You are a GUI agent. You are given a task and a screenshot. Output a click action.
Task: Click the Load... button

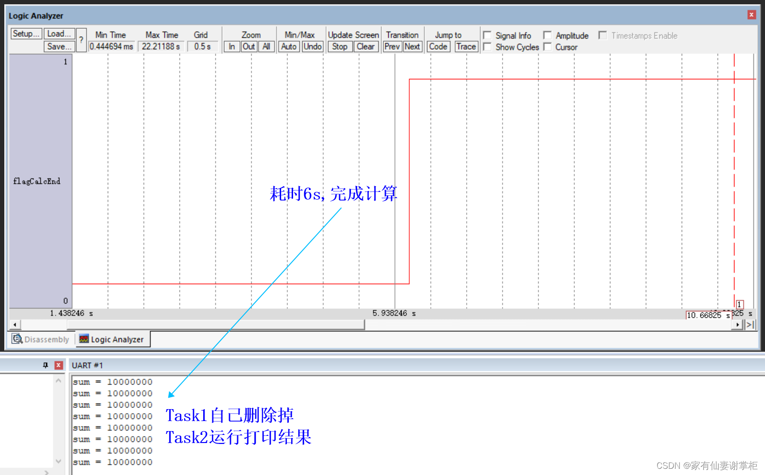(59, 34)
